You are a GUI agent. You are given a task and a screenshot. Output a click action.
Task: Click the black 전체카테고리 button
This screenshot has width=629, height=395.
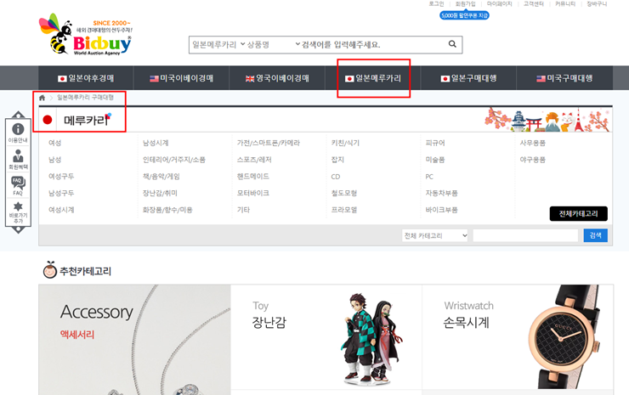coord(579,214)
